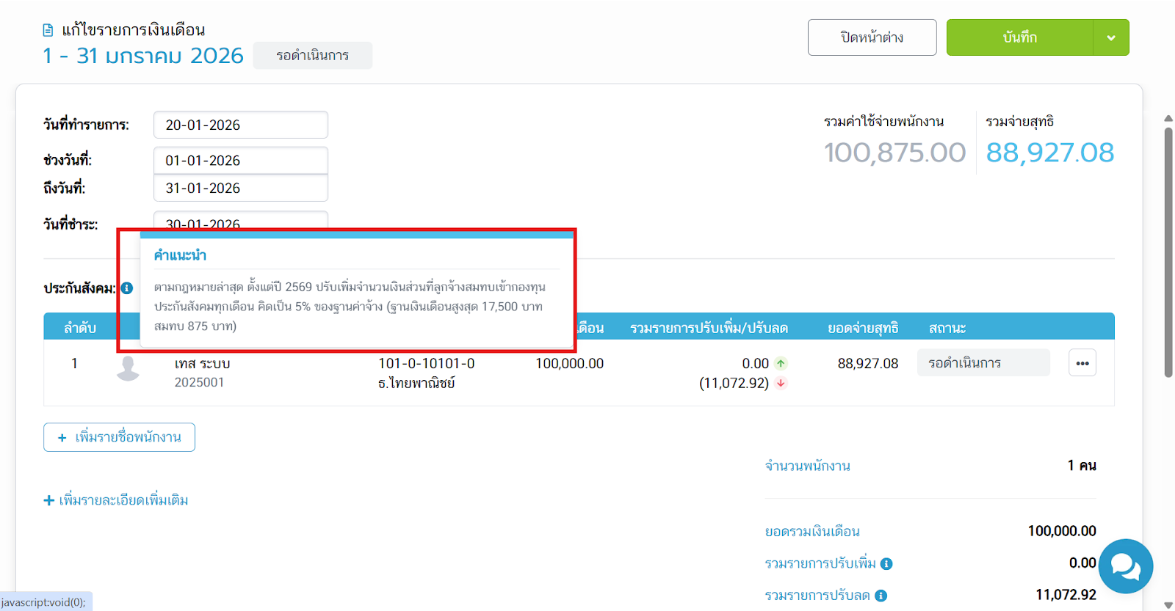Image resolution: width=1175 pixels, height=611 pixels.
Task: Click info icon next to รวมรายการปรับเพิ่ม
Action: coord(886,564)
